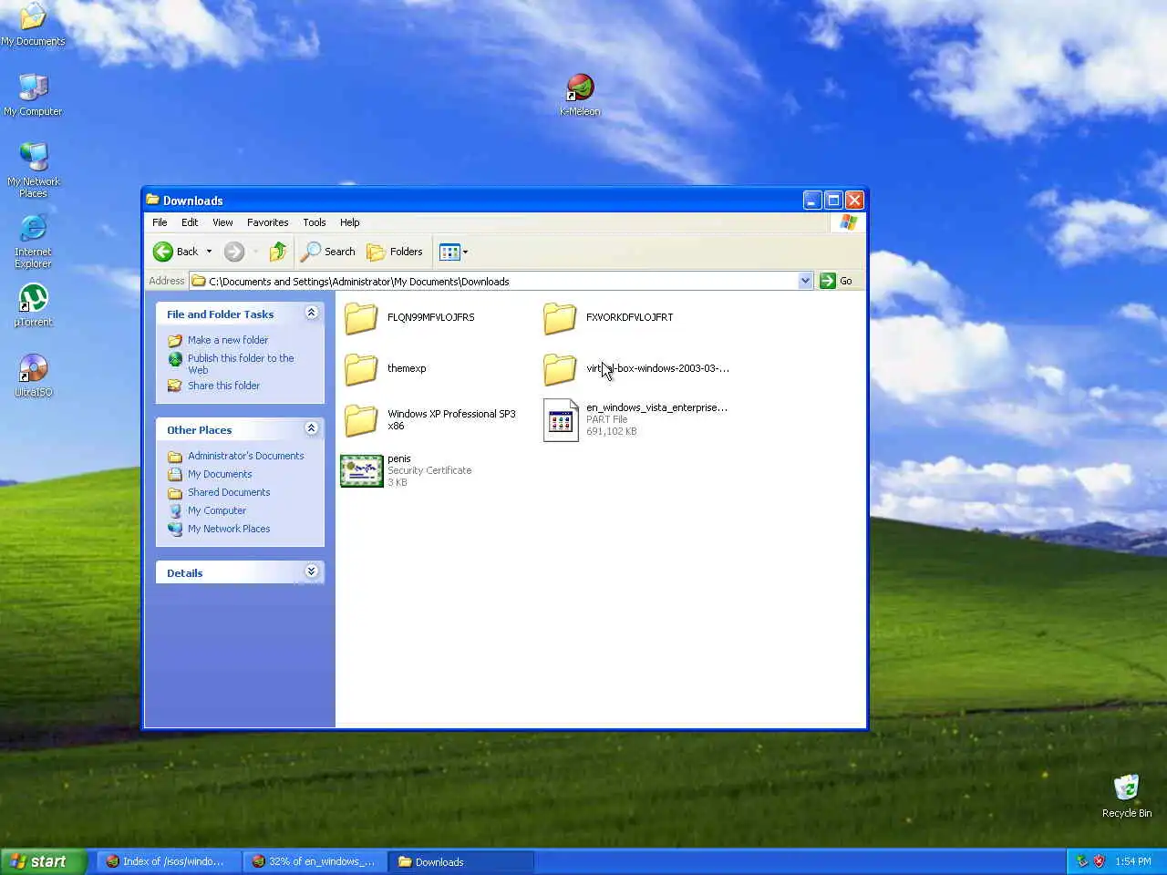The width and height of the screenshot is (1167, 875).
Task: Open the View menu
Action: click(x=222, y=222)
